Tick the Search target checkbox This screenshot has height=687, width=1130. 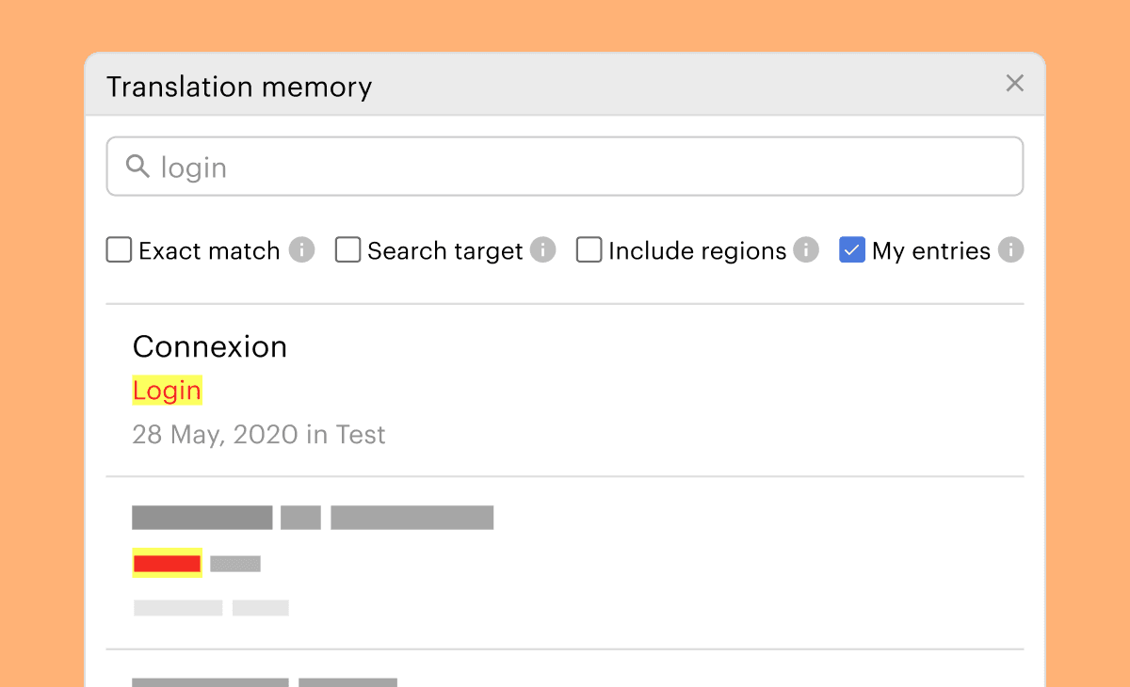click(x=348, y=250)
